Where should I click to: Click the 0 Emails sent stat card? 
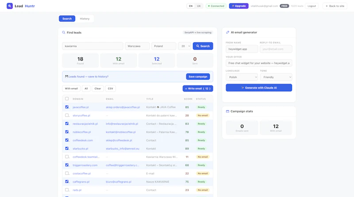242,127
